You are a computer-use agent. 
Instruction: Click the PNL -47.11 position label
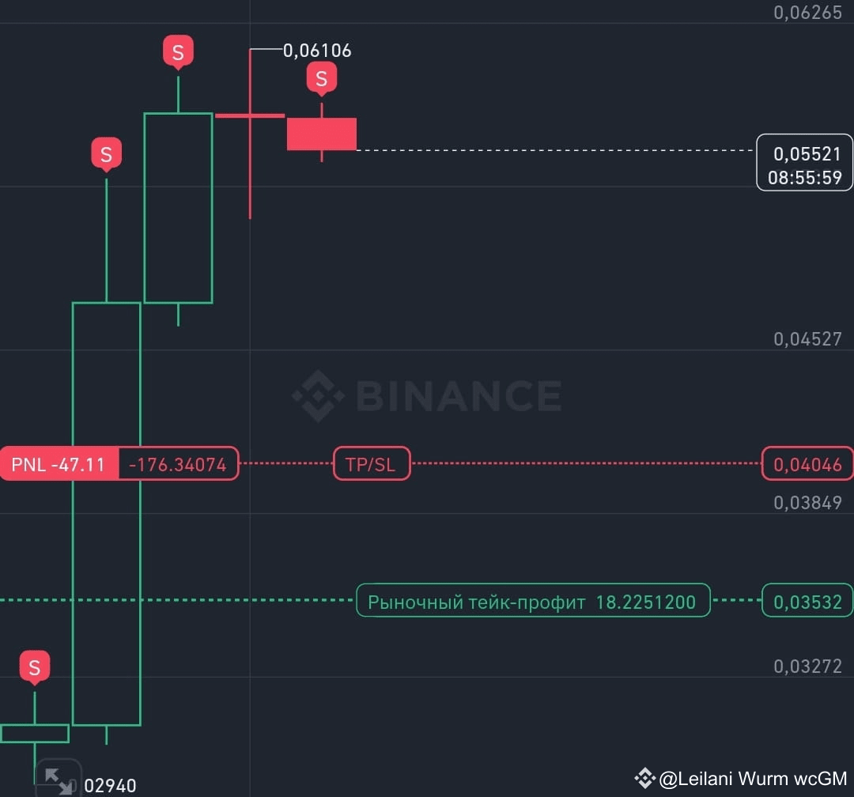59,464
